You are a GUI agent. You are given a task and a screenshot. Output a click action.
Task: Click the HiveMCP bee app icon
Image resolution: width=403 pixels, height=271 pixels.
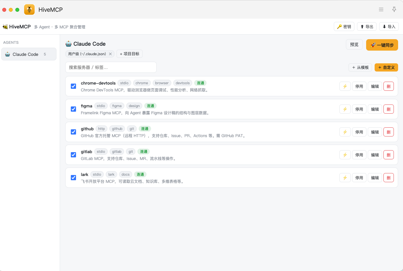pyautogui.click(x=29, y=9)
